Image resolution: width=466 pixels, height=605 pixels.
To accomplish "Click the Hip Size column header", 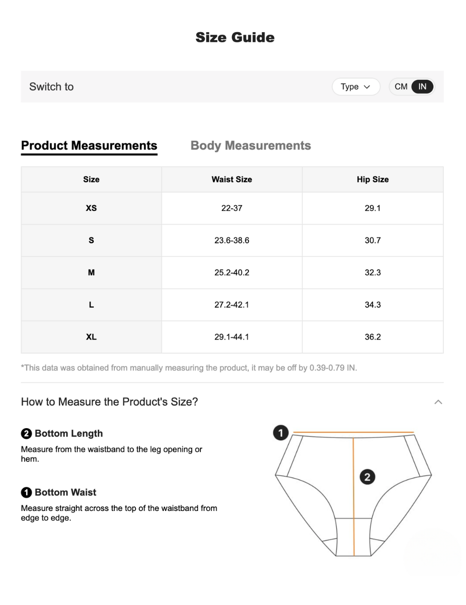I will click(x=372, y=180).
